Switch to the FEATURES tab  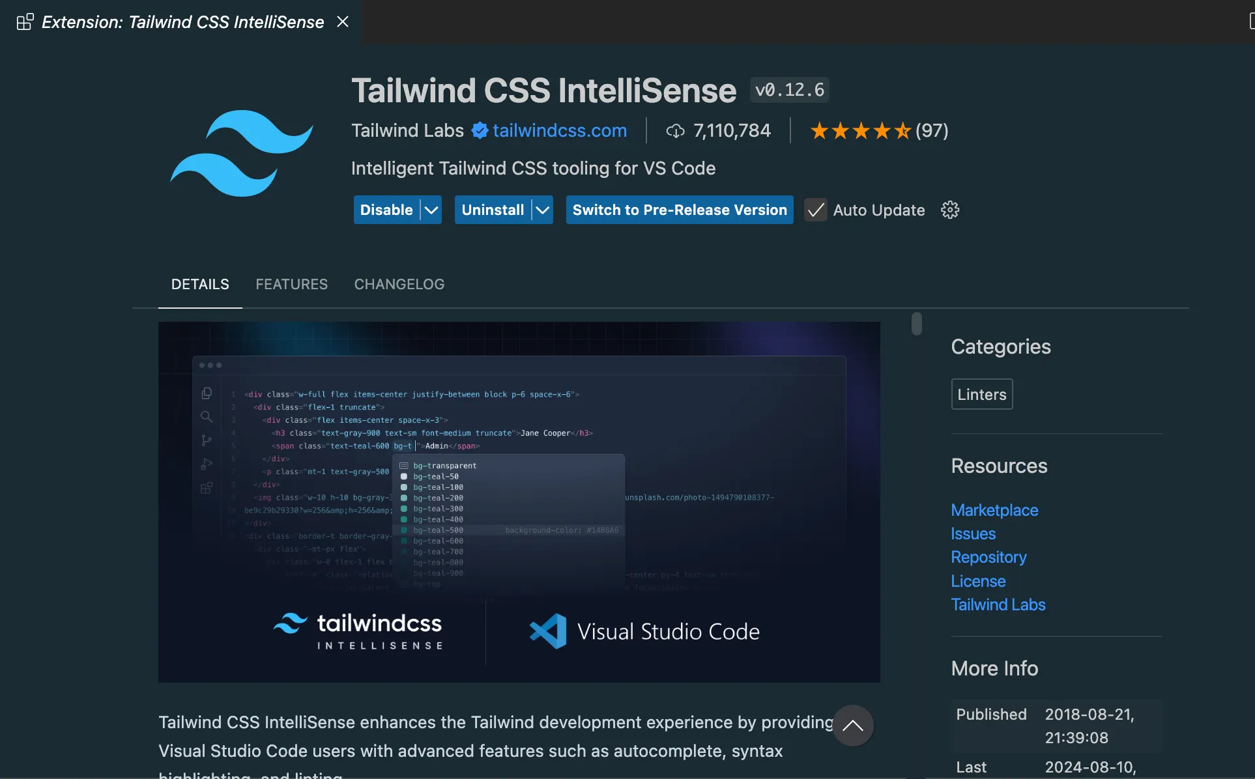click(291, 285)
